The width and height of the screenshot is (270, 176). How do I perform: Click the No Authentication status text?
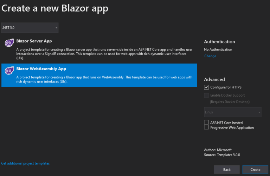218,50
